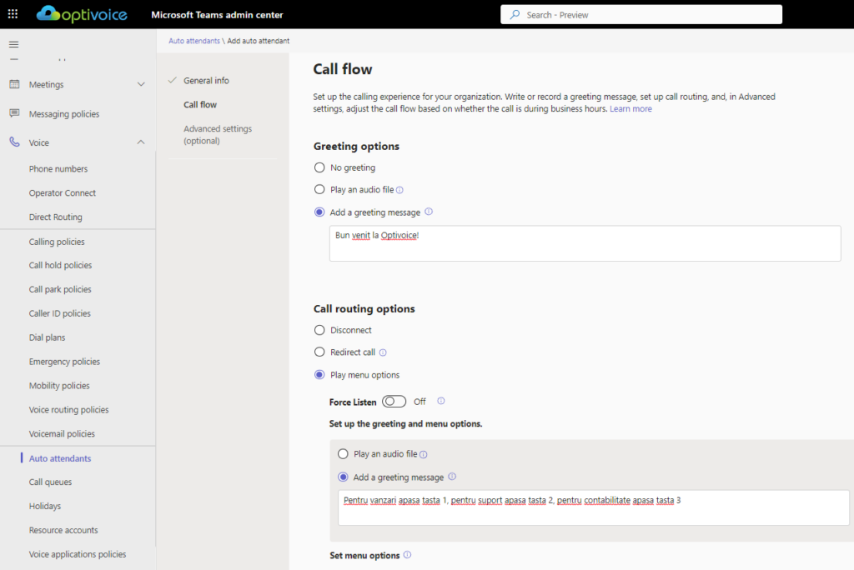Collapse the Voice section chevron

click(141, 142)
